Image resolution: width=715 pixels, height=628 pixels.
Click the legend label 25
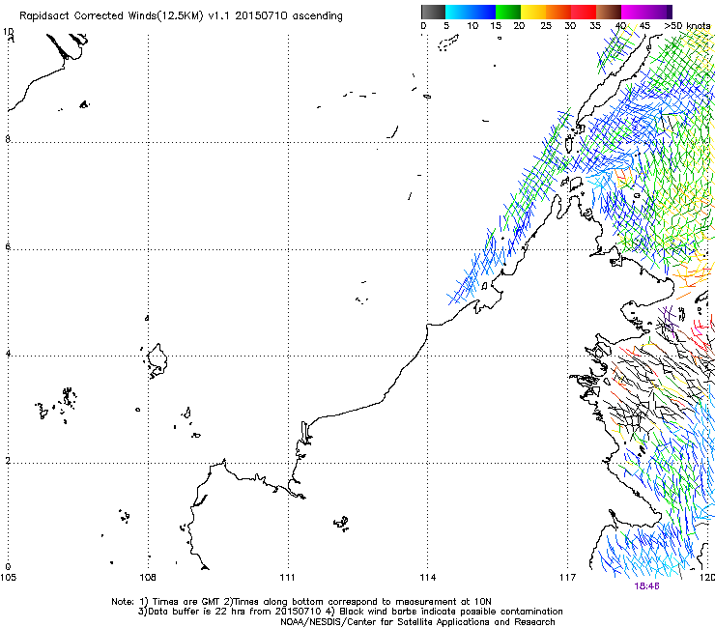pyautogui.click(x=546, y=25)
